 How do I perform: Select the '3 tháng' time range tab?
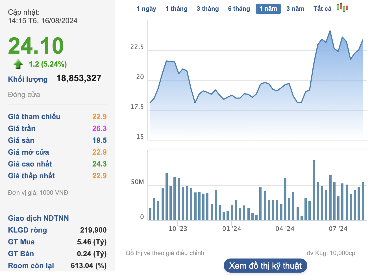208,9
